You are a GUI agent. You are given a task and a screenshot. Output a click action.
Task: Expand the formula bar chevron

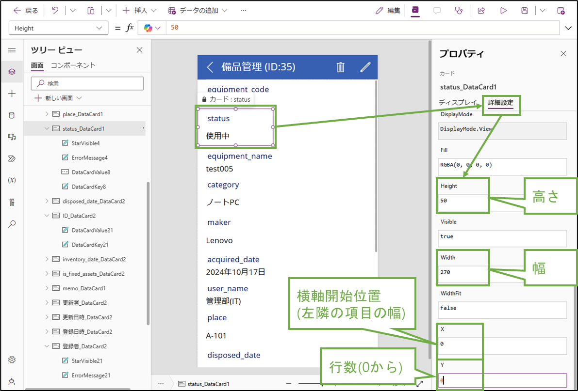(x=568, y=28)
